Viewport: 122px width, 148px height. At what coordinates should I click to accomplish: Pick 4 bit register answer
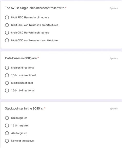click(x=7, y=133)
